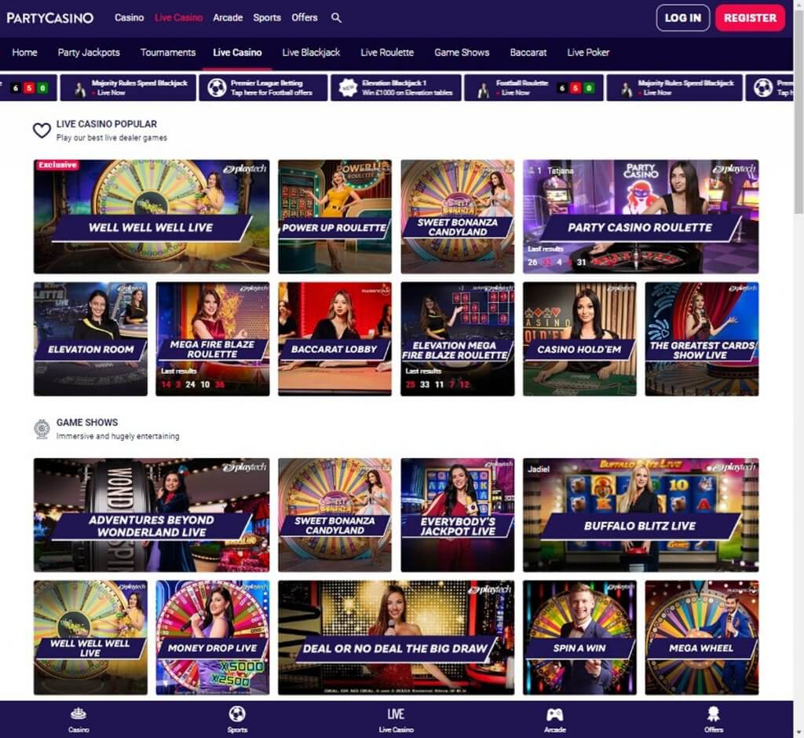Register a new account
This screenshot has width=804, height=738.
(750, 18)
